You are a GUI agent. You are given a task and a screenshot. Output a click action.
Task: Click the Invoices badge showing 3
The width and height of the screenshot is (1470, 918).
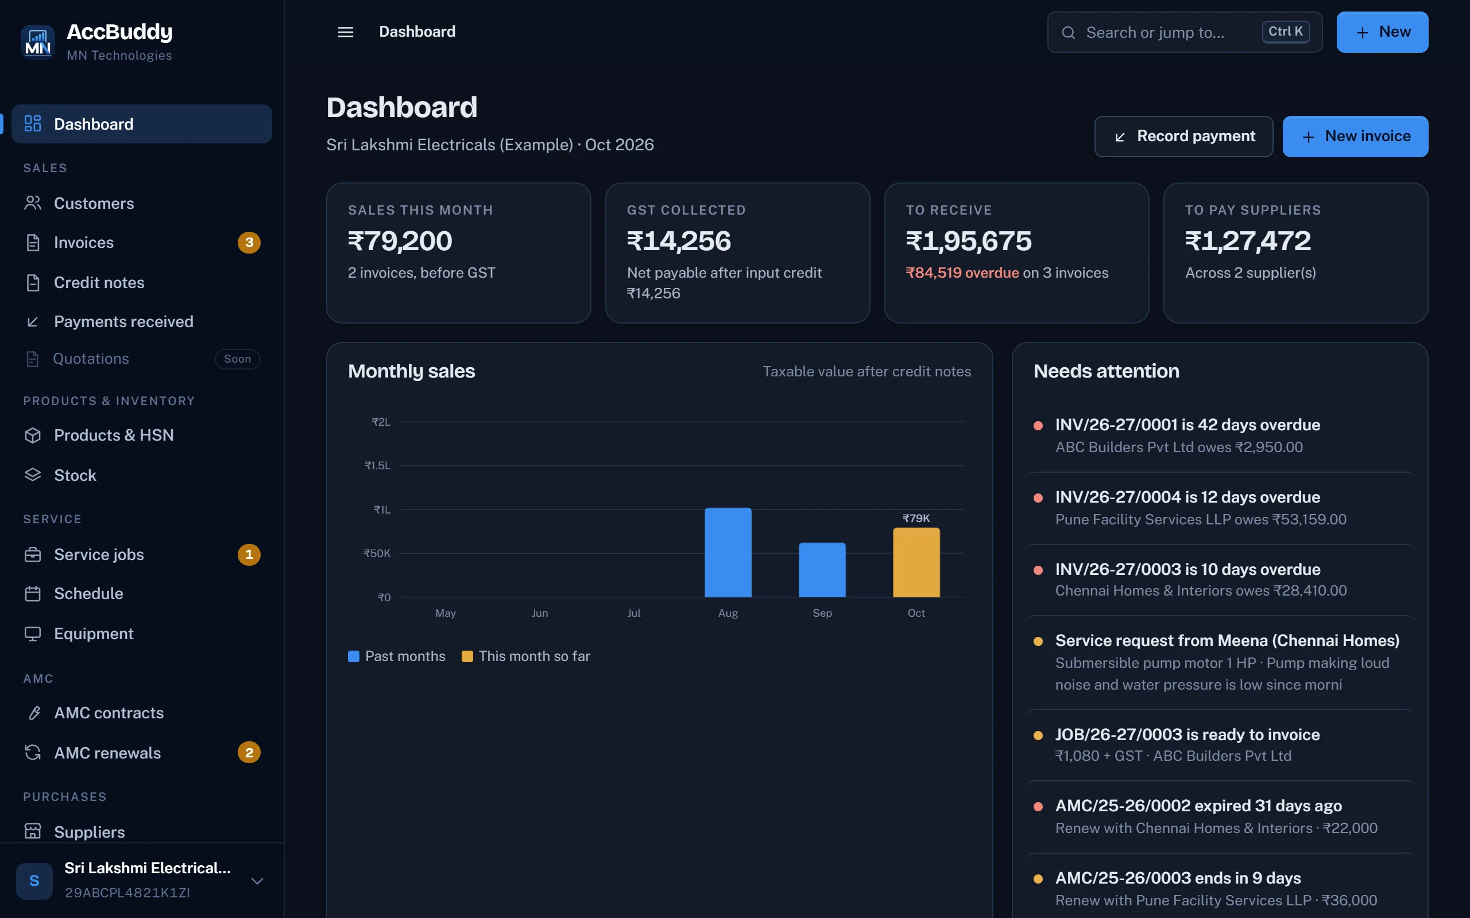pyautogui.click(x=249, y=243)
